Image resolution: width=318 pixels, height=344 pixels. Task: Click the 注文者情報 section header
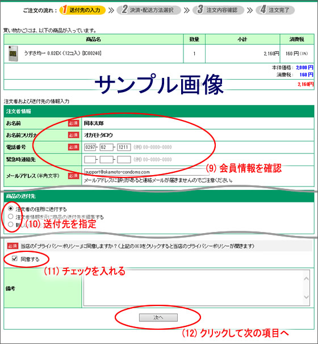coord(159,111)
